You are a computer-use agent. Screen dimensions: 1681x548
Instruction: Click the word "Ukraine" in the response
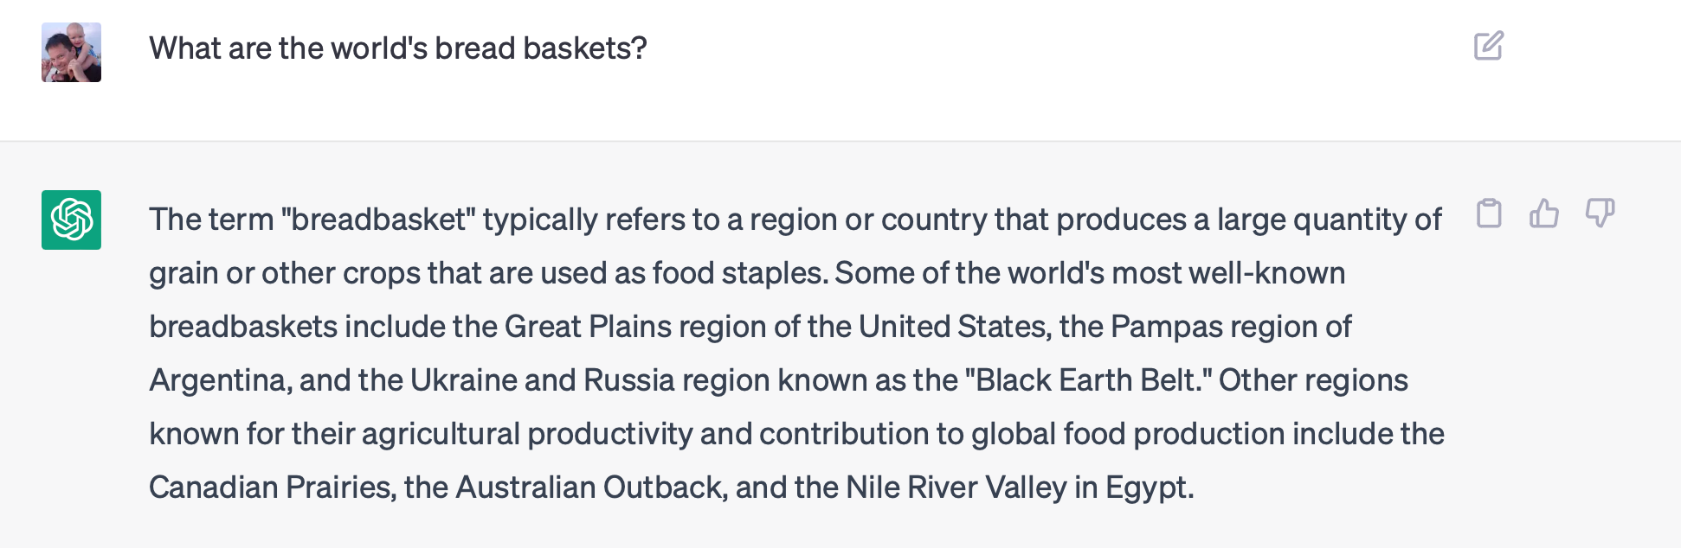pyautogui.click(x=463, y=380)
